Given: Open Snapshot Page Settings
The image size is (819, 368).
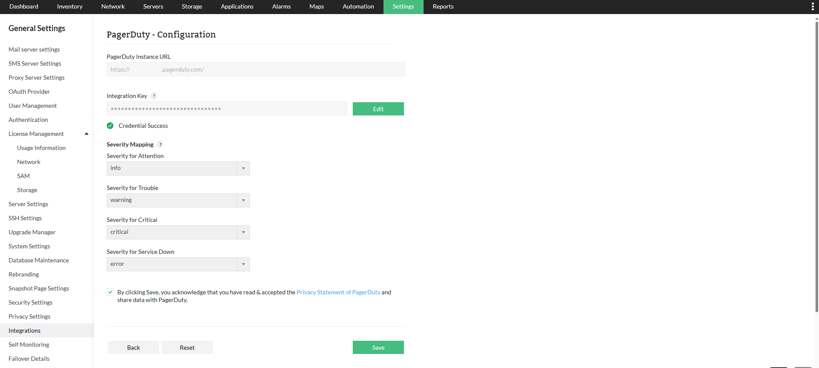Looking at the screenshot, I should [39, 288].
